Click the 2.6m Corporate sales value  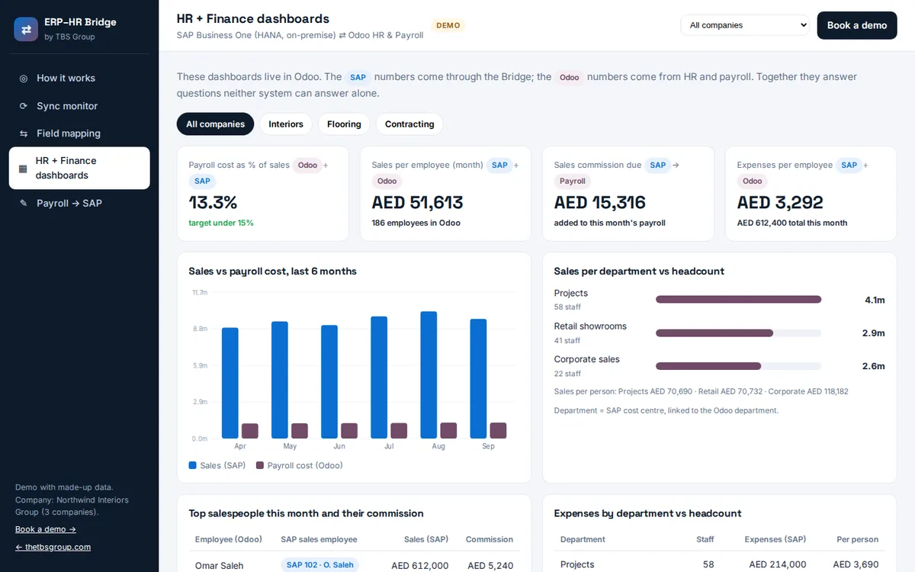(x=874, y=366)
